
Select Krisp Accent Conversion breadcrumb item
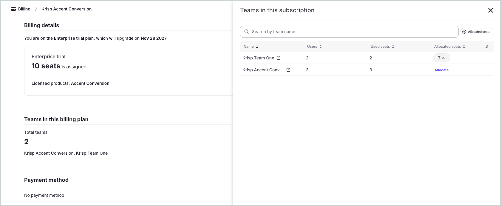point(67,9)
